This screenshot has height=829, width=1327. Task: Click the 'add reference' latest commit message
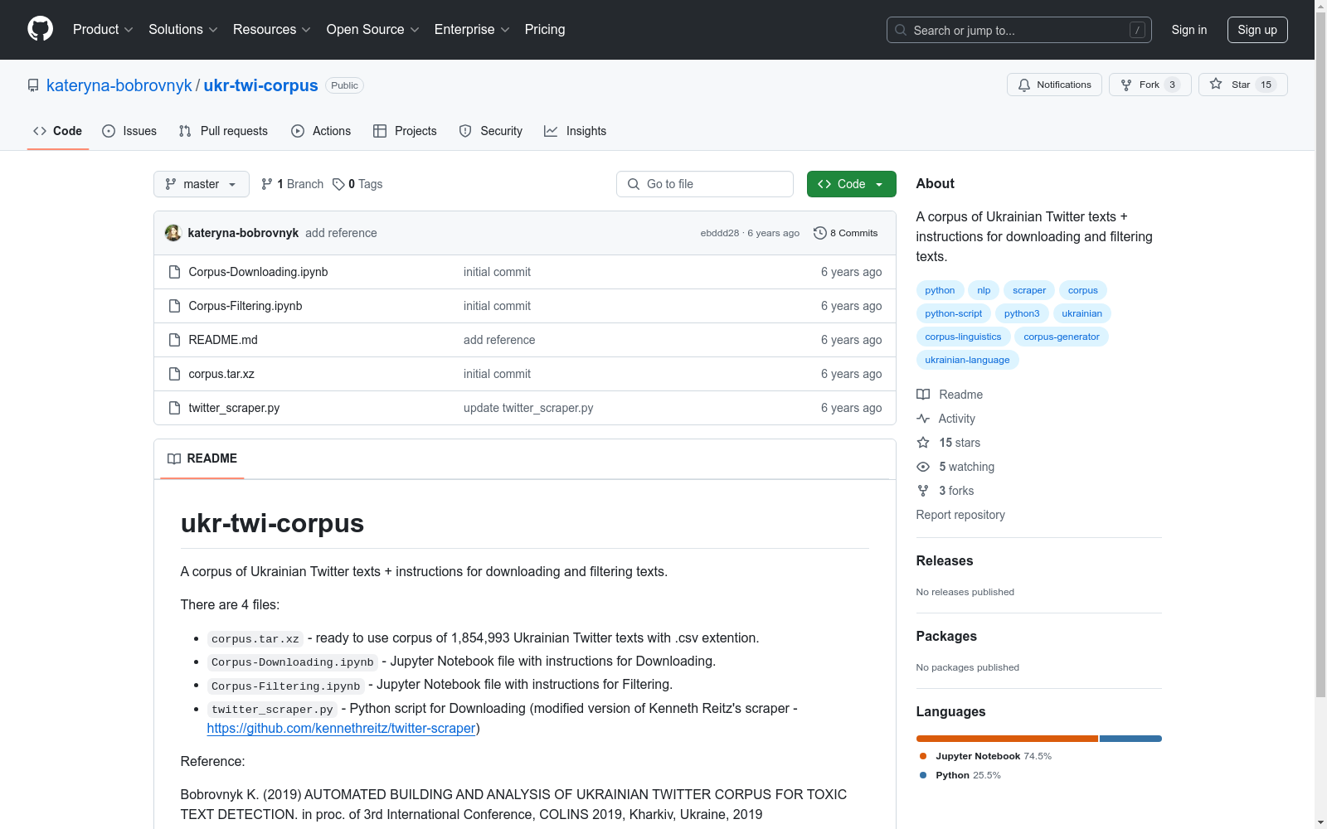click(x=341, y=233)
